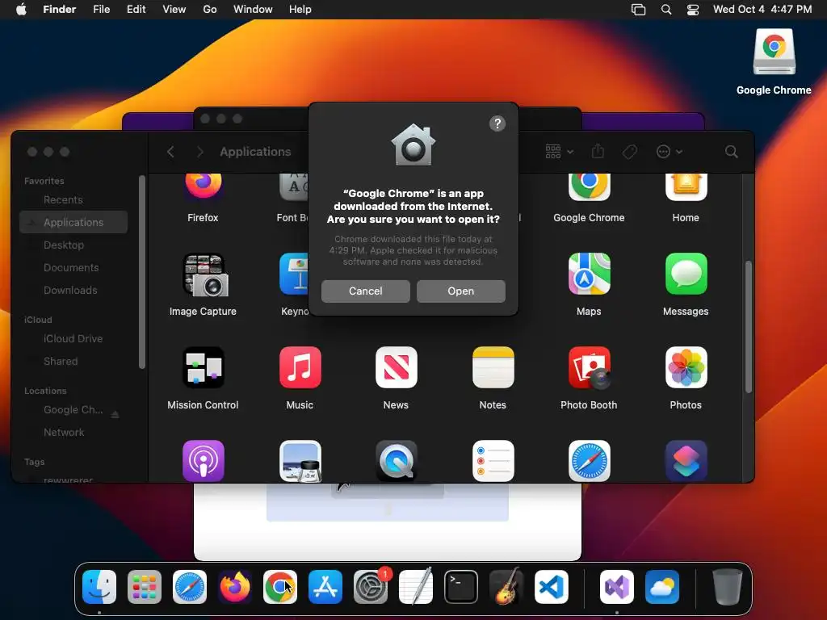Select the Image Capture app icon
Viewport: 827px width, 620px height.
pyautogui.click(x=205, y=274)
